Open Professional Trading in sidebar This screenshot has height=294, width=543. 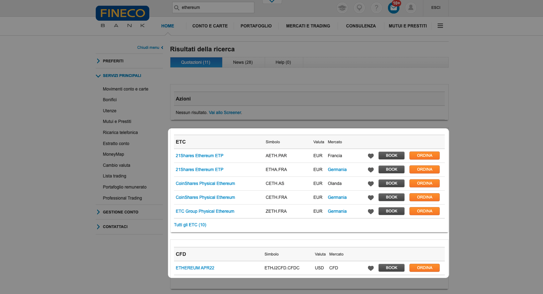tap(123, 198)
